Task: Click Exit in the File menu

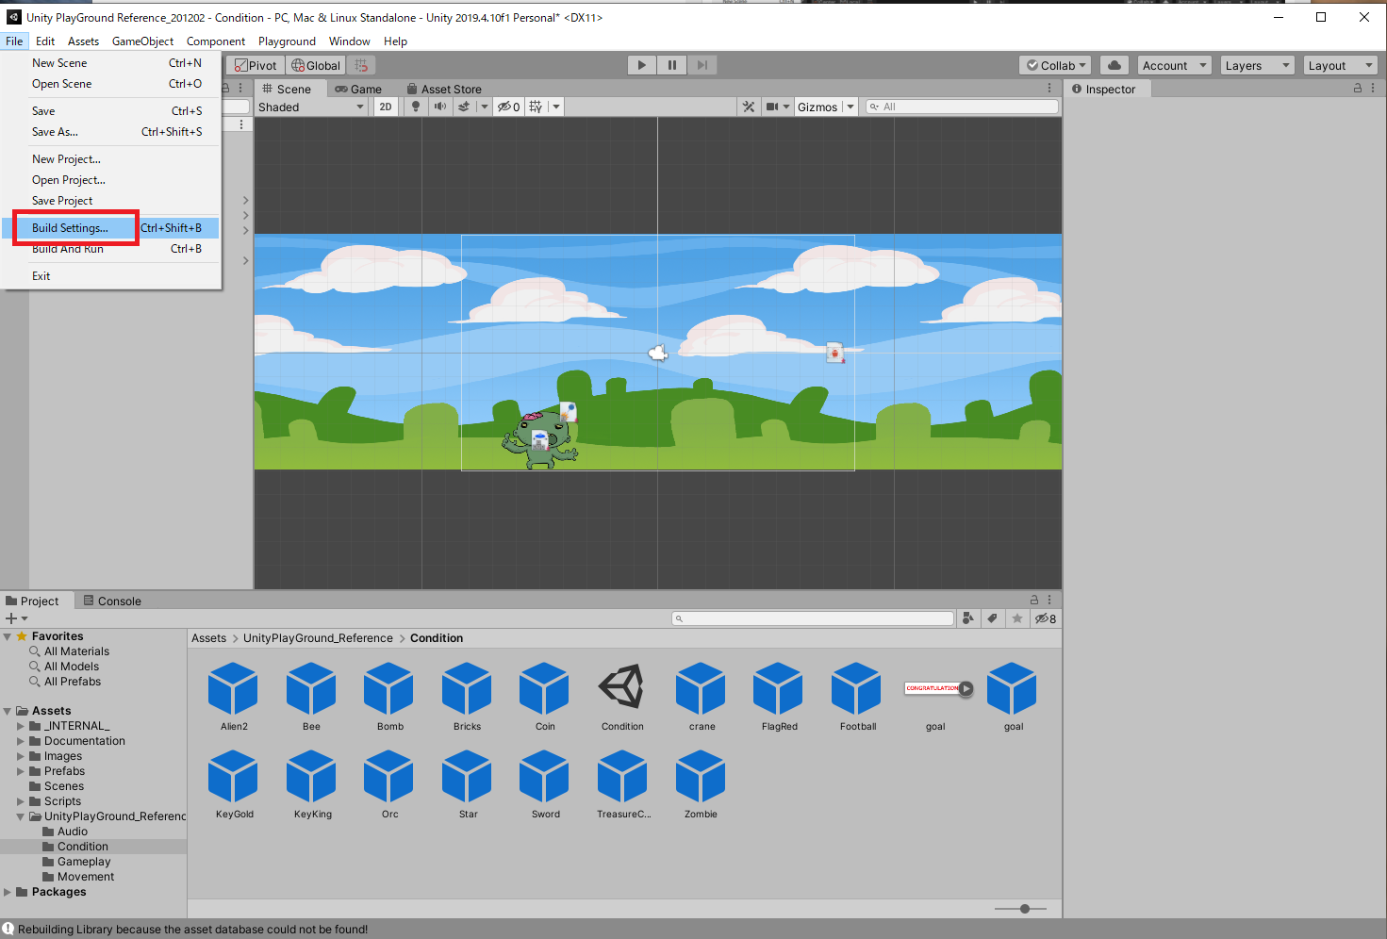Action: coord(111,276)
